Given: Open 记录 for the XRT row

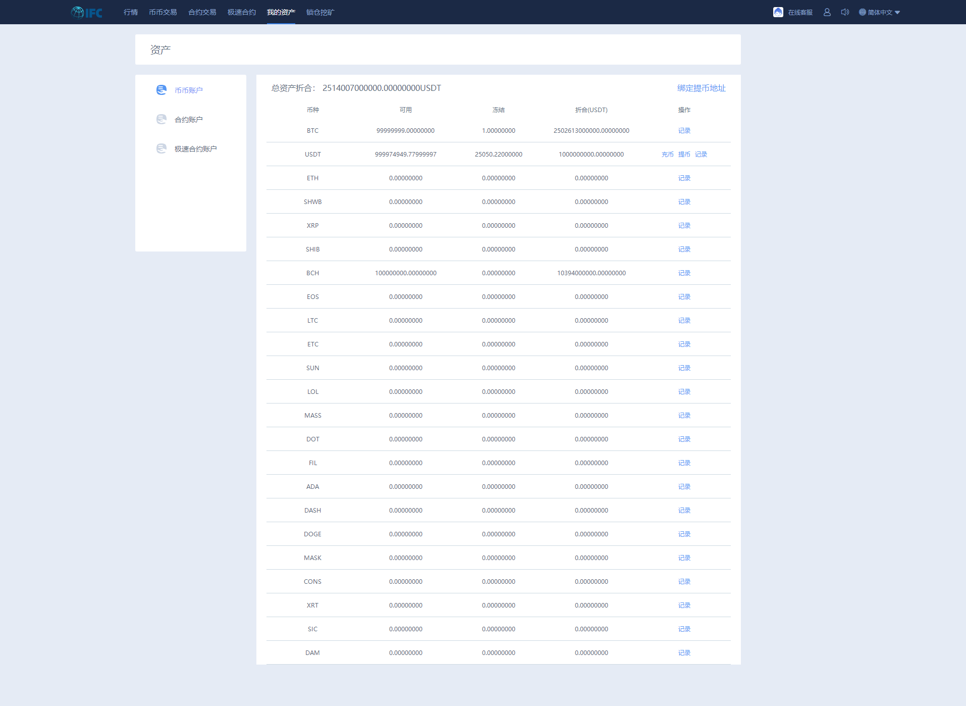Looking at the screenshot, I should click(x=684, y=605).
